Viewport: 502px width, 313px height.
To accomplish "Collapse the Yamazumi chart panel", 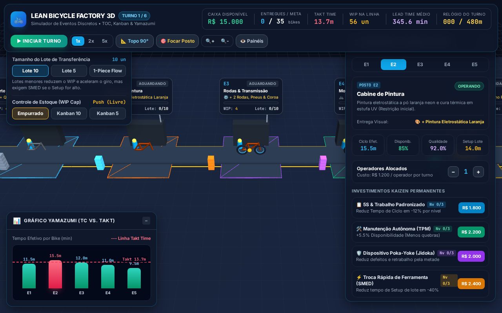I will pos(146,221).
